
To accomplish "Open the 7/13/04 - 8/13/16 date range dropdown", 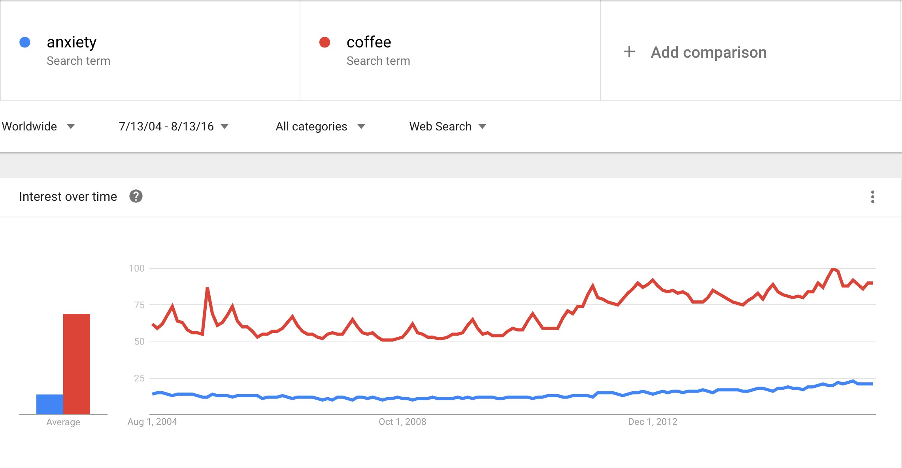I will click(174, 126).
